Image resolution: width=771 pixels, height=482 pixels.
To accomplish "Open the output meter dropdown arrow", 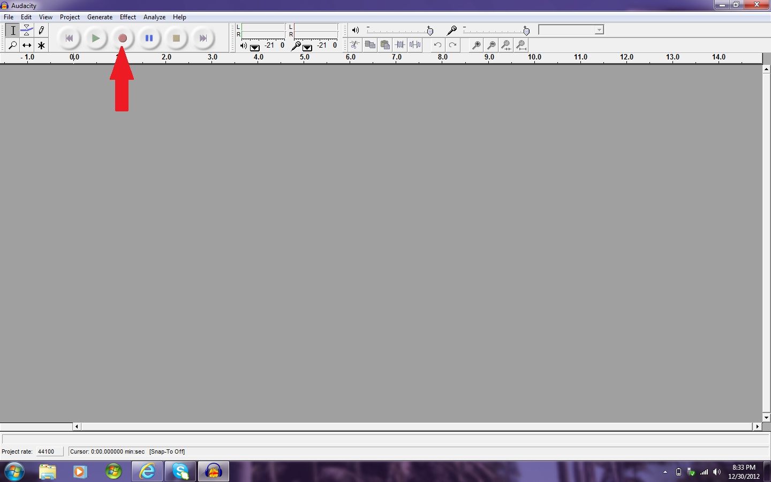I will pos(254,48).
